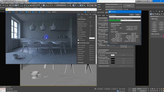
Task: Open the Display panel tab icon
Action: [x=162, y=11]
